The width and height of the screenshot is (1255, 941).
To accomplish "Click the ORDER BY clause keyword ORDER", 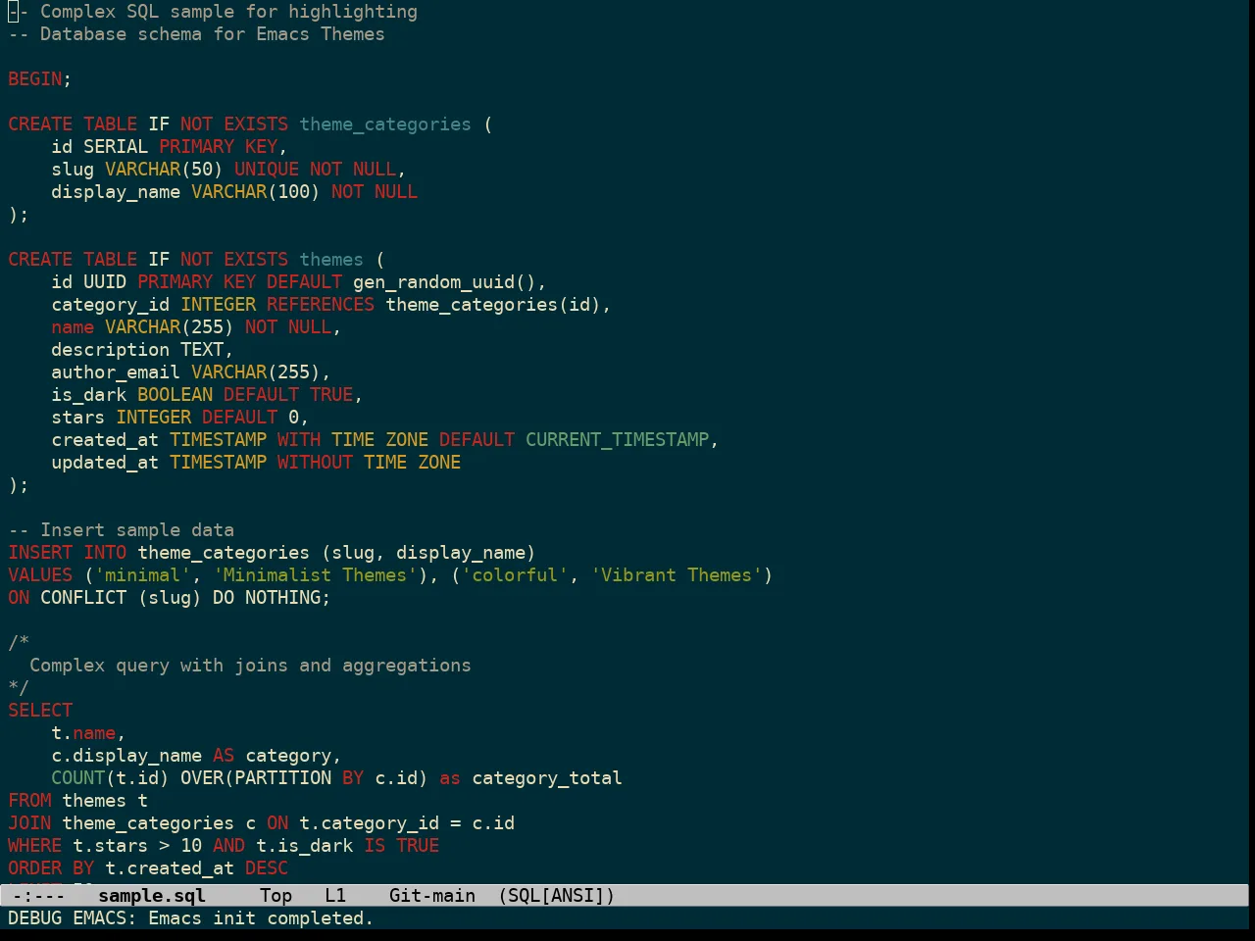I will pyautogui.click(x=35, y=867).
